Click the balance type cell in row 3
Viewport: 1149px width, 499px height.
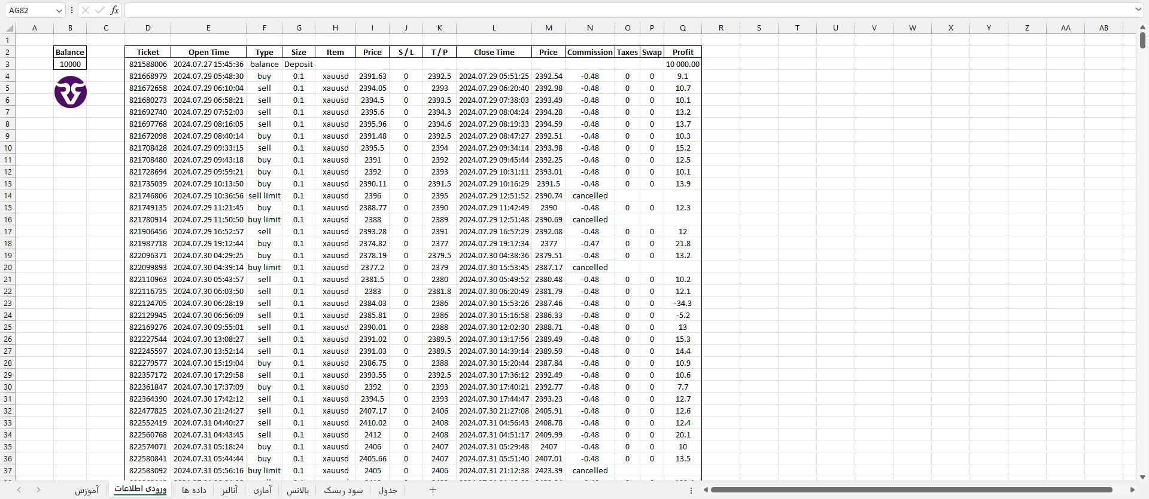[264, 64]
